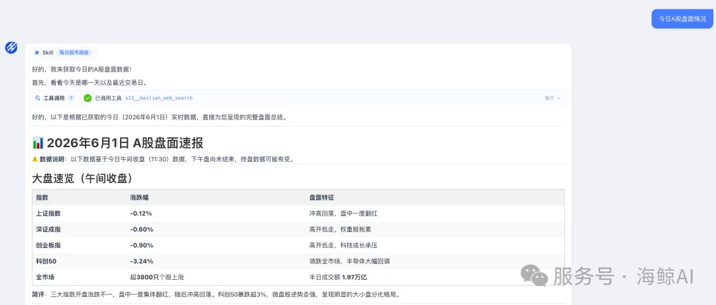The width and height of the screenshot is (716, 305).
Task: Click the 创业板指 row label
Action: click(48, 245)
